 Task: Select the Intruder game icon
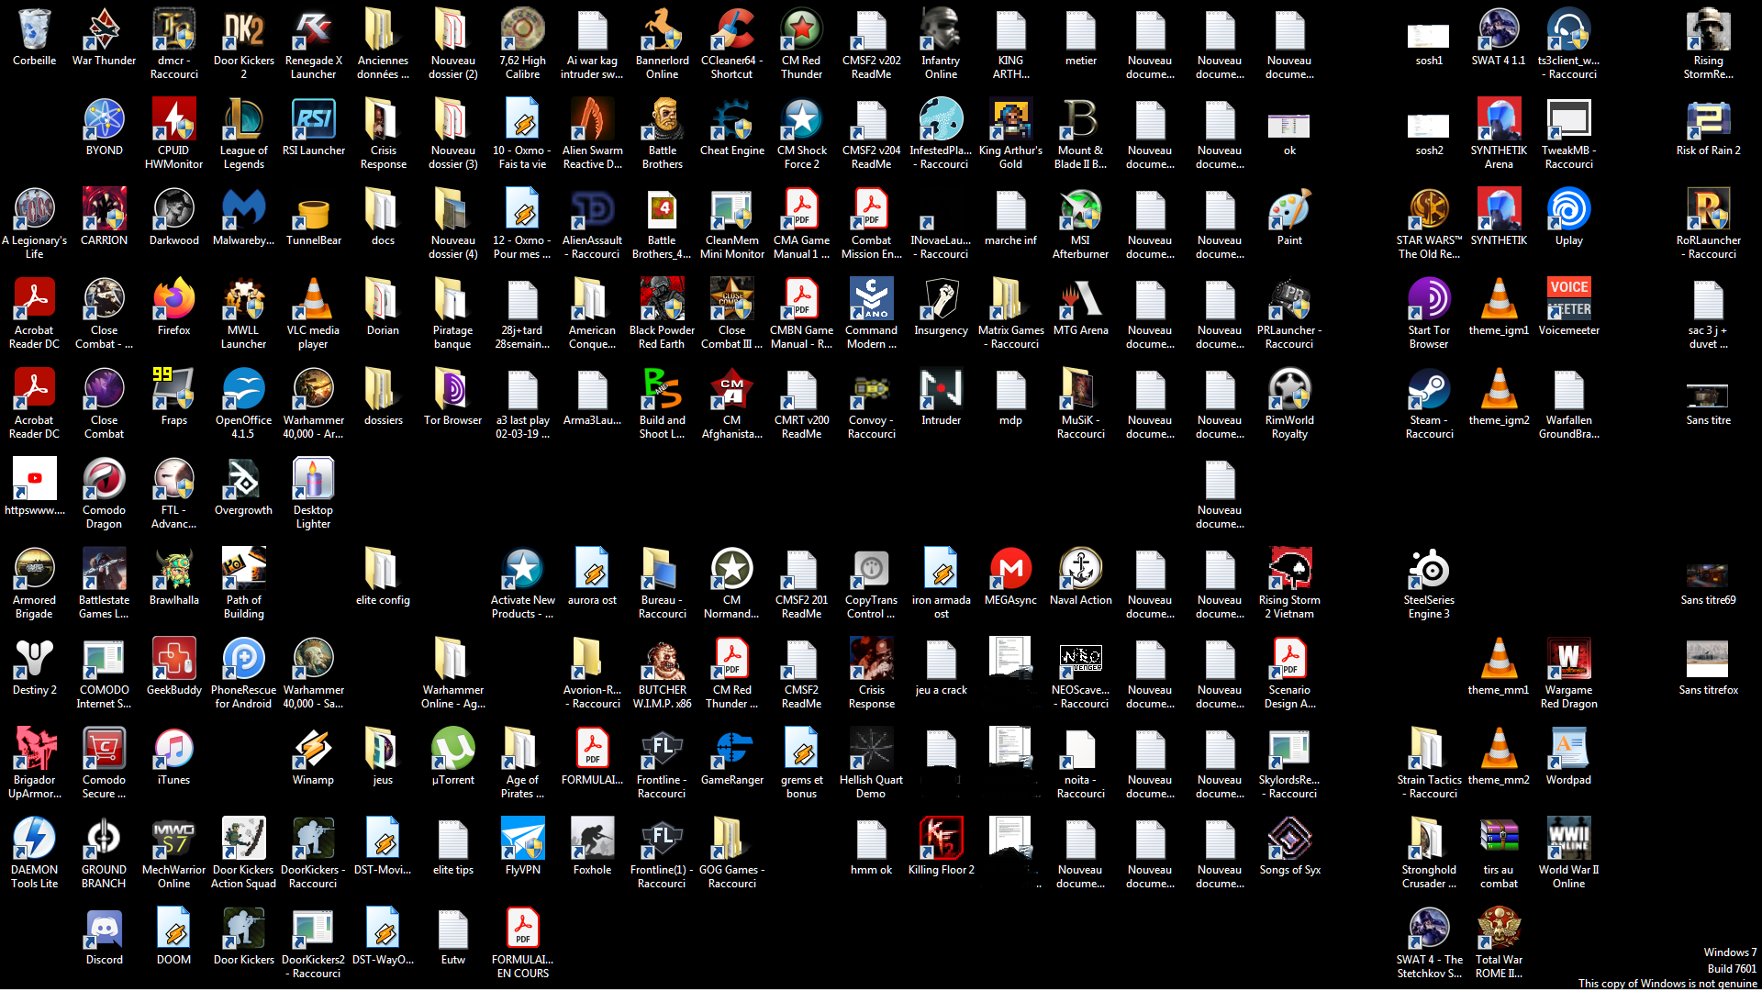[941, 396]
